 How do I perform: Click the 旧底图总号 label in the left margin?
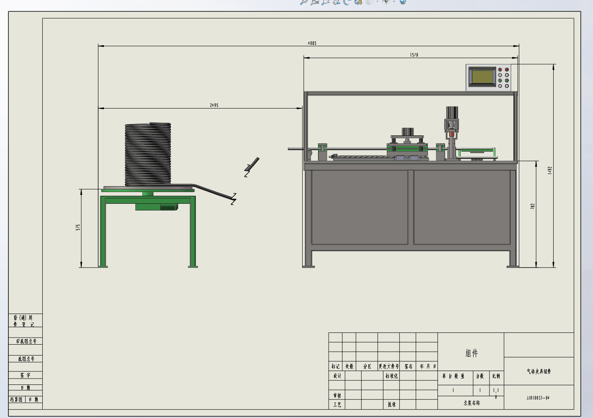tap(26, 341)
